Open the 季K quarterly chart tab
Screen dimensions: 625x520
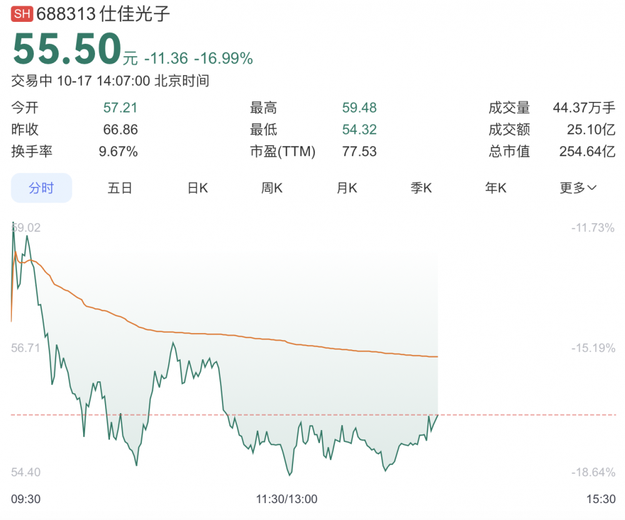(x=421, y=188)
